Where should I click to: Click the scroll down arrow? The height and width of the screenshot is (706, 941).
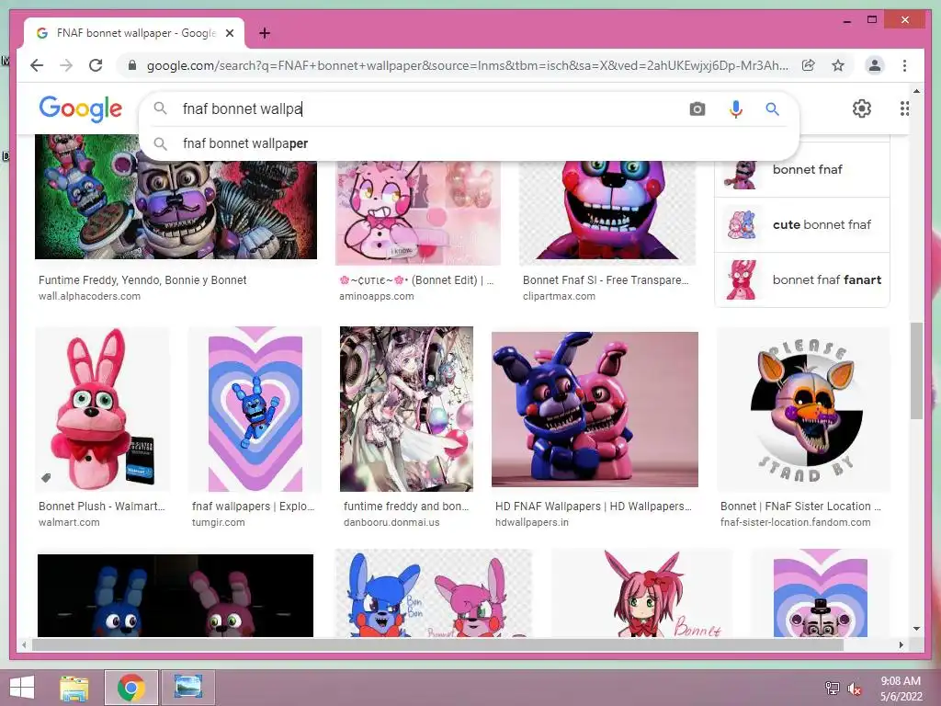point(916,629)
